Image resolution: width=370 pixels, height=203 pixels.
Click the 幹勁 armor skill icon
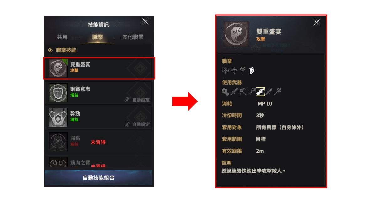click(58, 117)
